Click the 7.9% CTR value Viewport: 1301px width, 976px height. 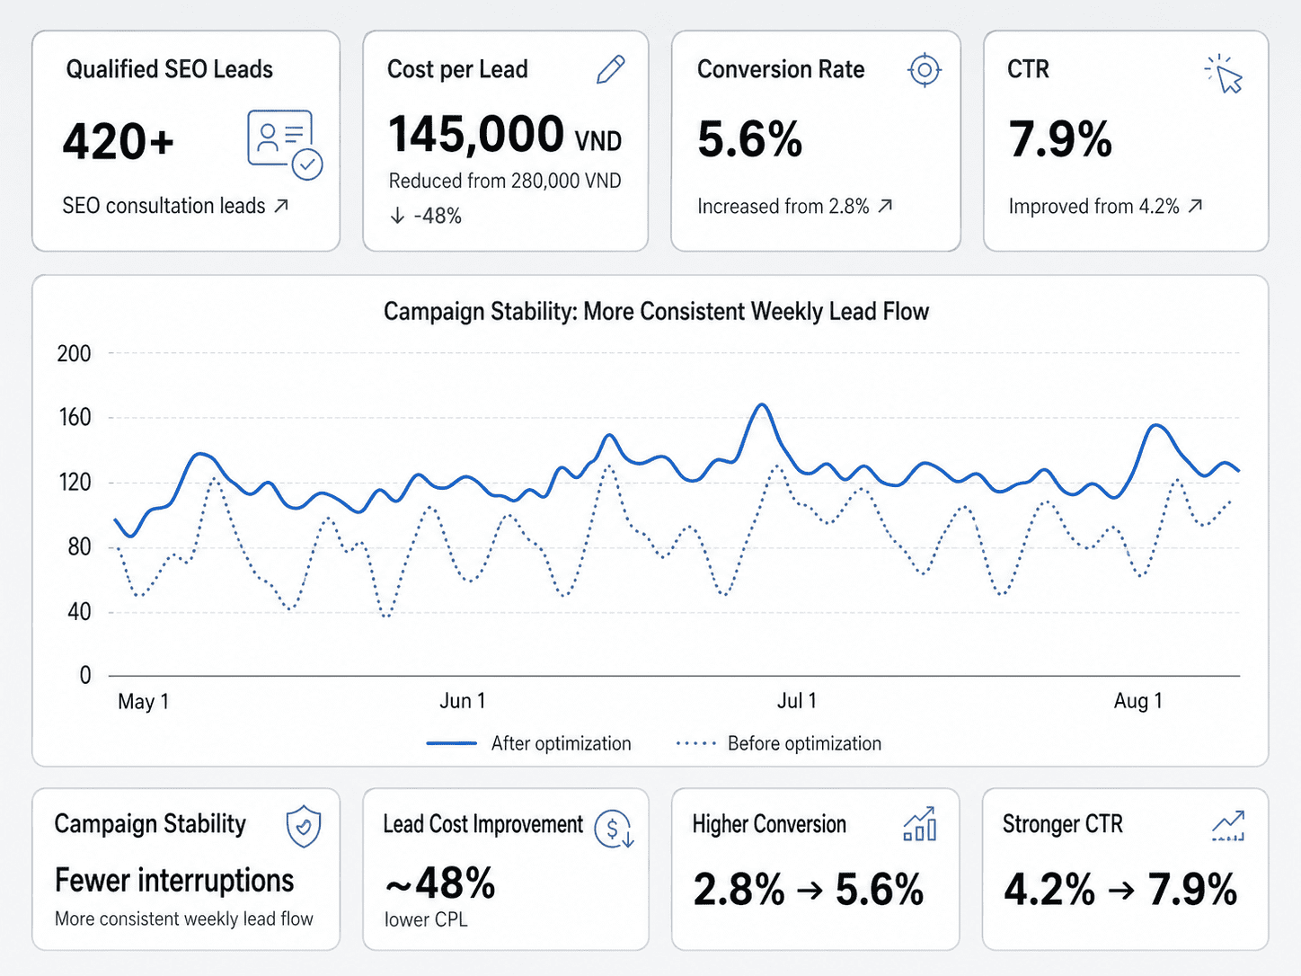pyautogui.click(x=1060, y=139)
